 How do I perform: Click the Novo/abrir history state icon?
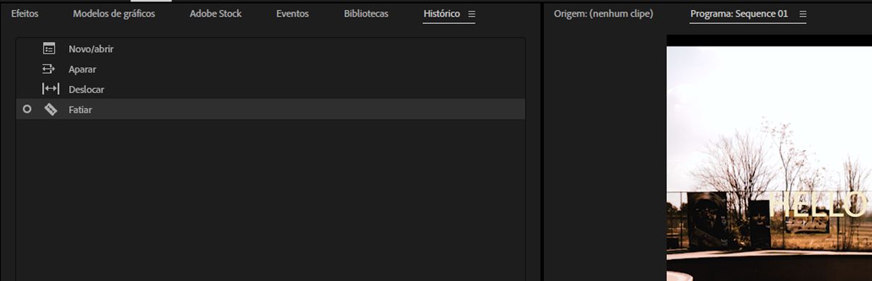49,49
